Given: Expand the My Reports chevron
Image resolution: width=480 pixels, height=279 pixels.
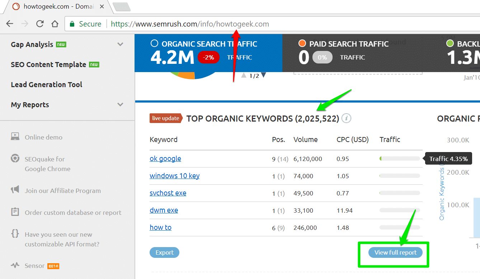Looking at the screenshot, I should [120, 105].
